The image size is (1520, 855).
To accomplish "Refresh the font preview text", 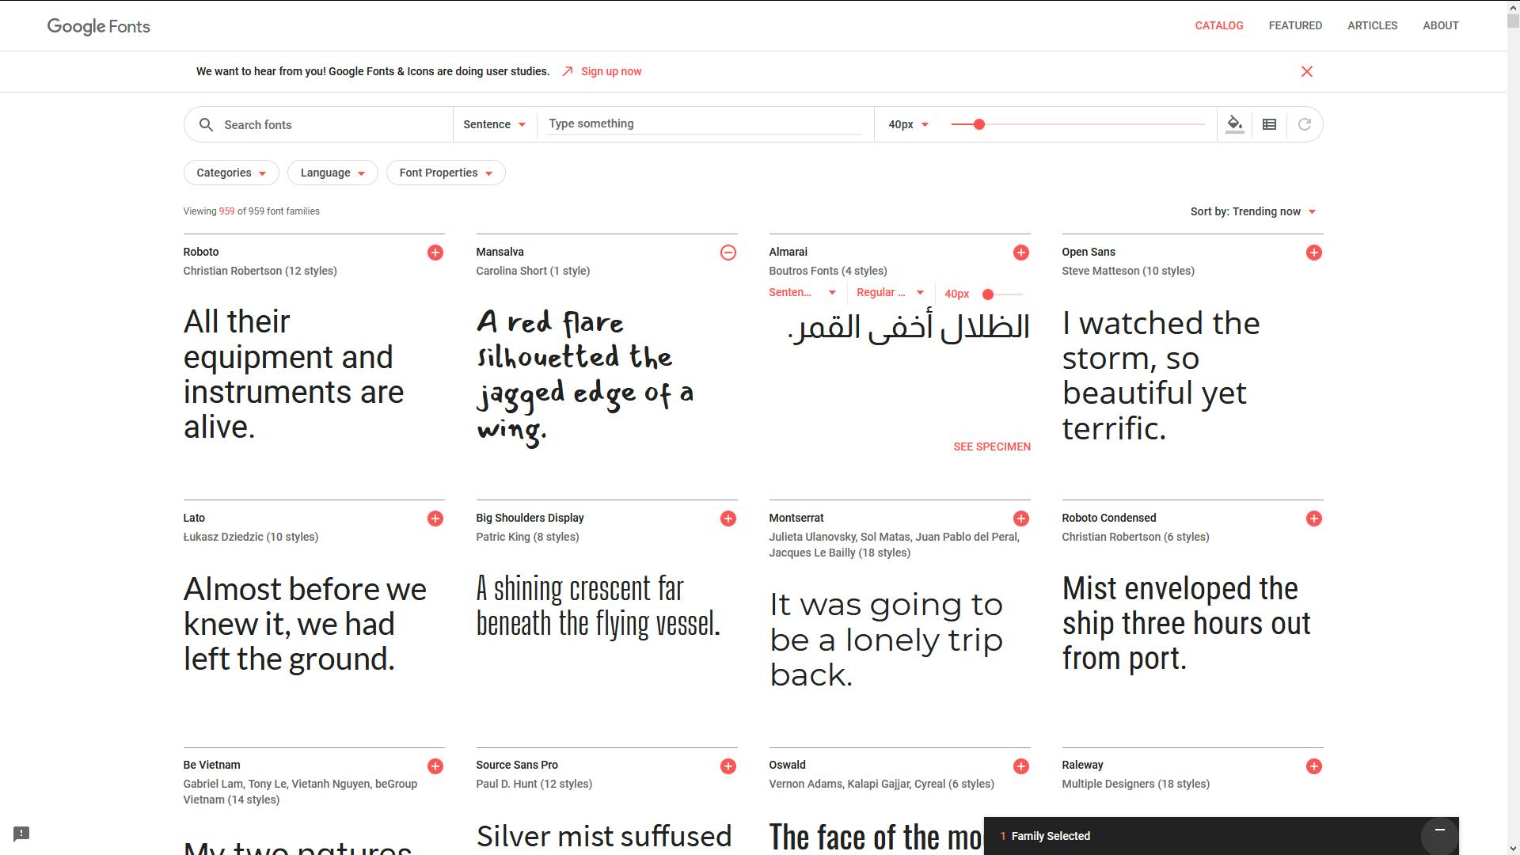I will point(1305,123).
